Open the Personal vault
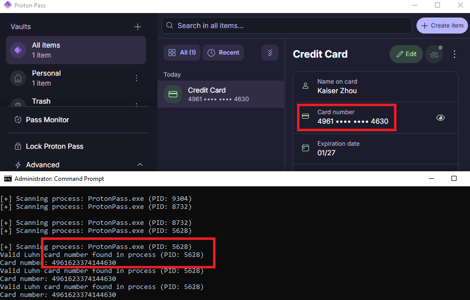The height and width of the screenshot is (300, 470). pos(76,78)
